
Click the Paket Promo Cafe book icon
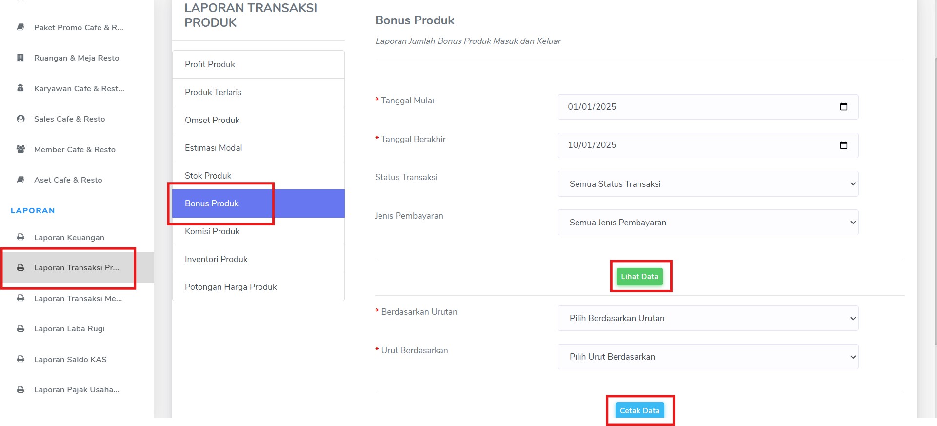(20, 27)
